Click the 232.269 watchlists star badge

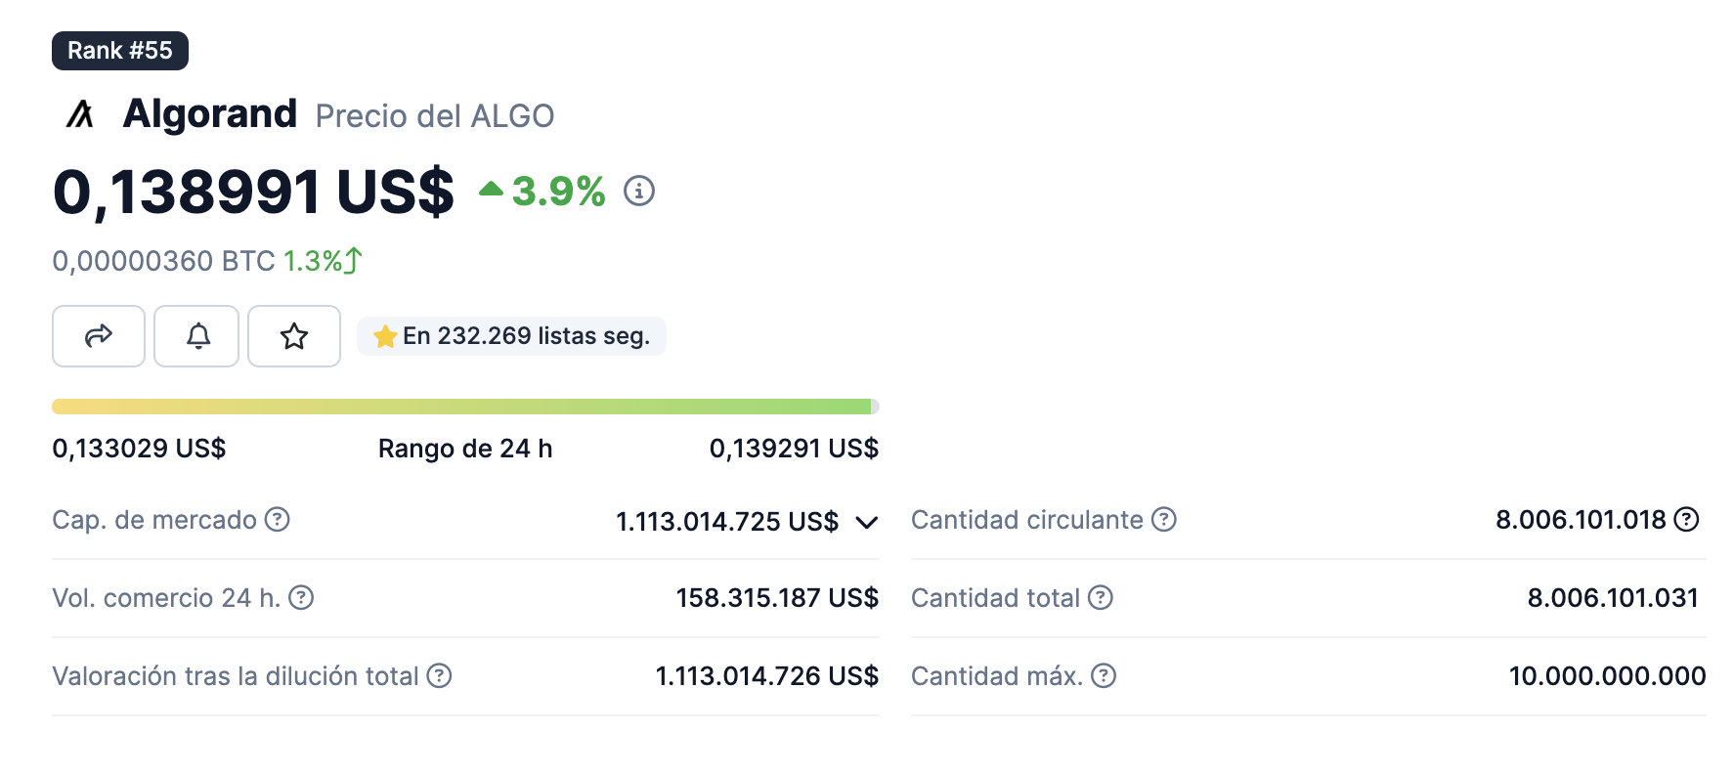tap(511, 336)
